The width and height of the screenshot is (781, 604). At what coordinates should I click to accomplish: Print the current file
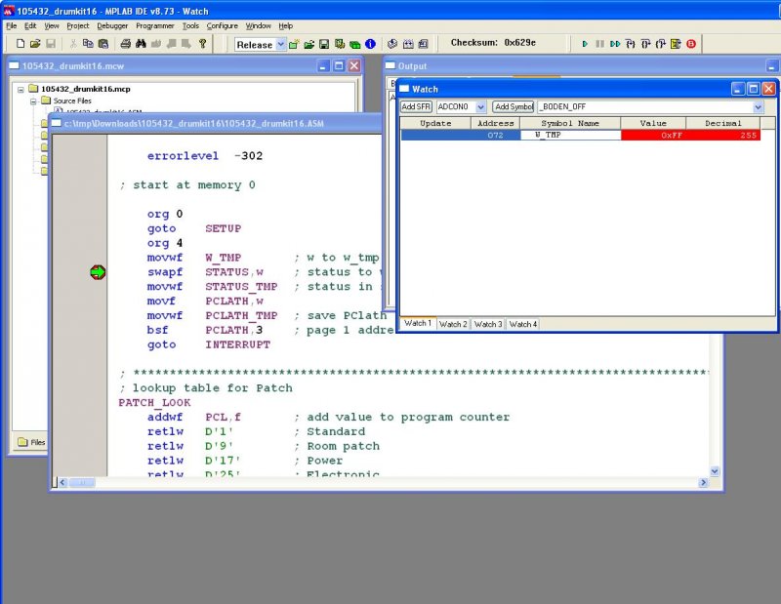(126, 44)
